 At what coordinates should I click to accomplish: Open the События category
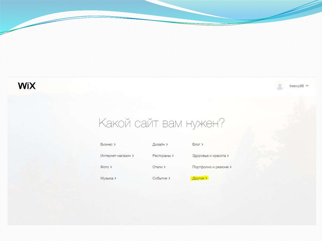[160, 178]
